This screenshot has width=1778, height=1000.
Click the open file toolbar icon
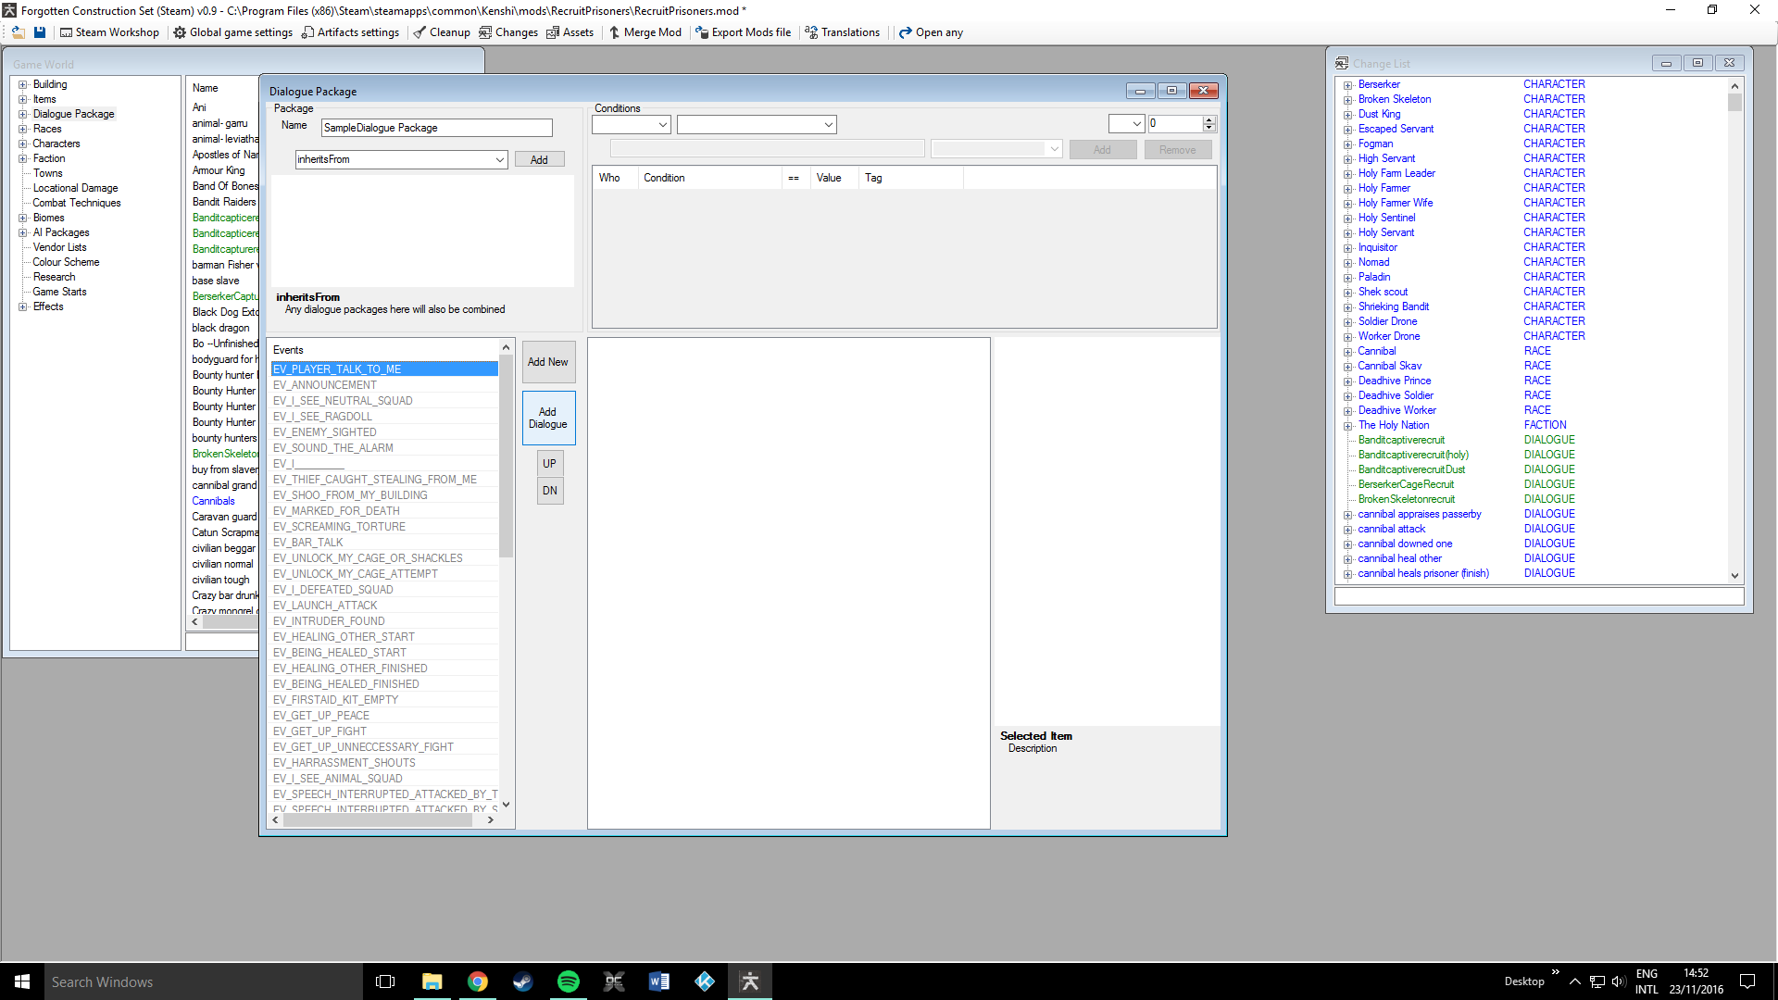click(x=18, y=32)
